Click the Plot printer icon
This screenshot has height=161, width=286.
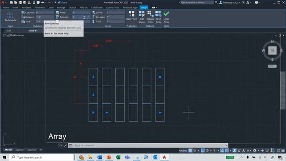point(38,2)
